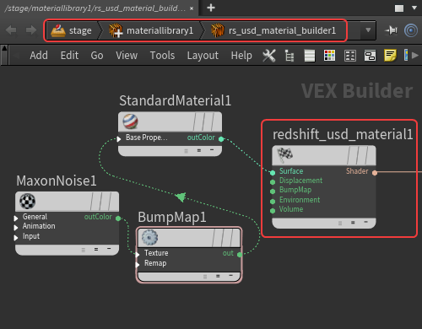
Task: Click the Surface input on redshift_usd_material1
Action: tap(273, 172)
